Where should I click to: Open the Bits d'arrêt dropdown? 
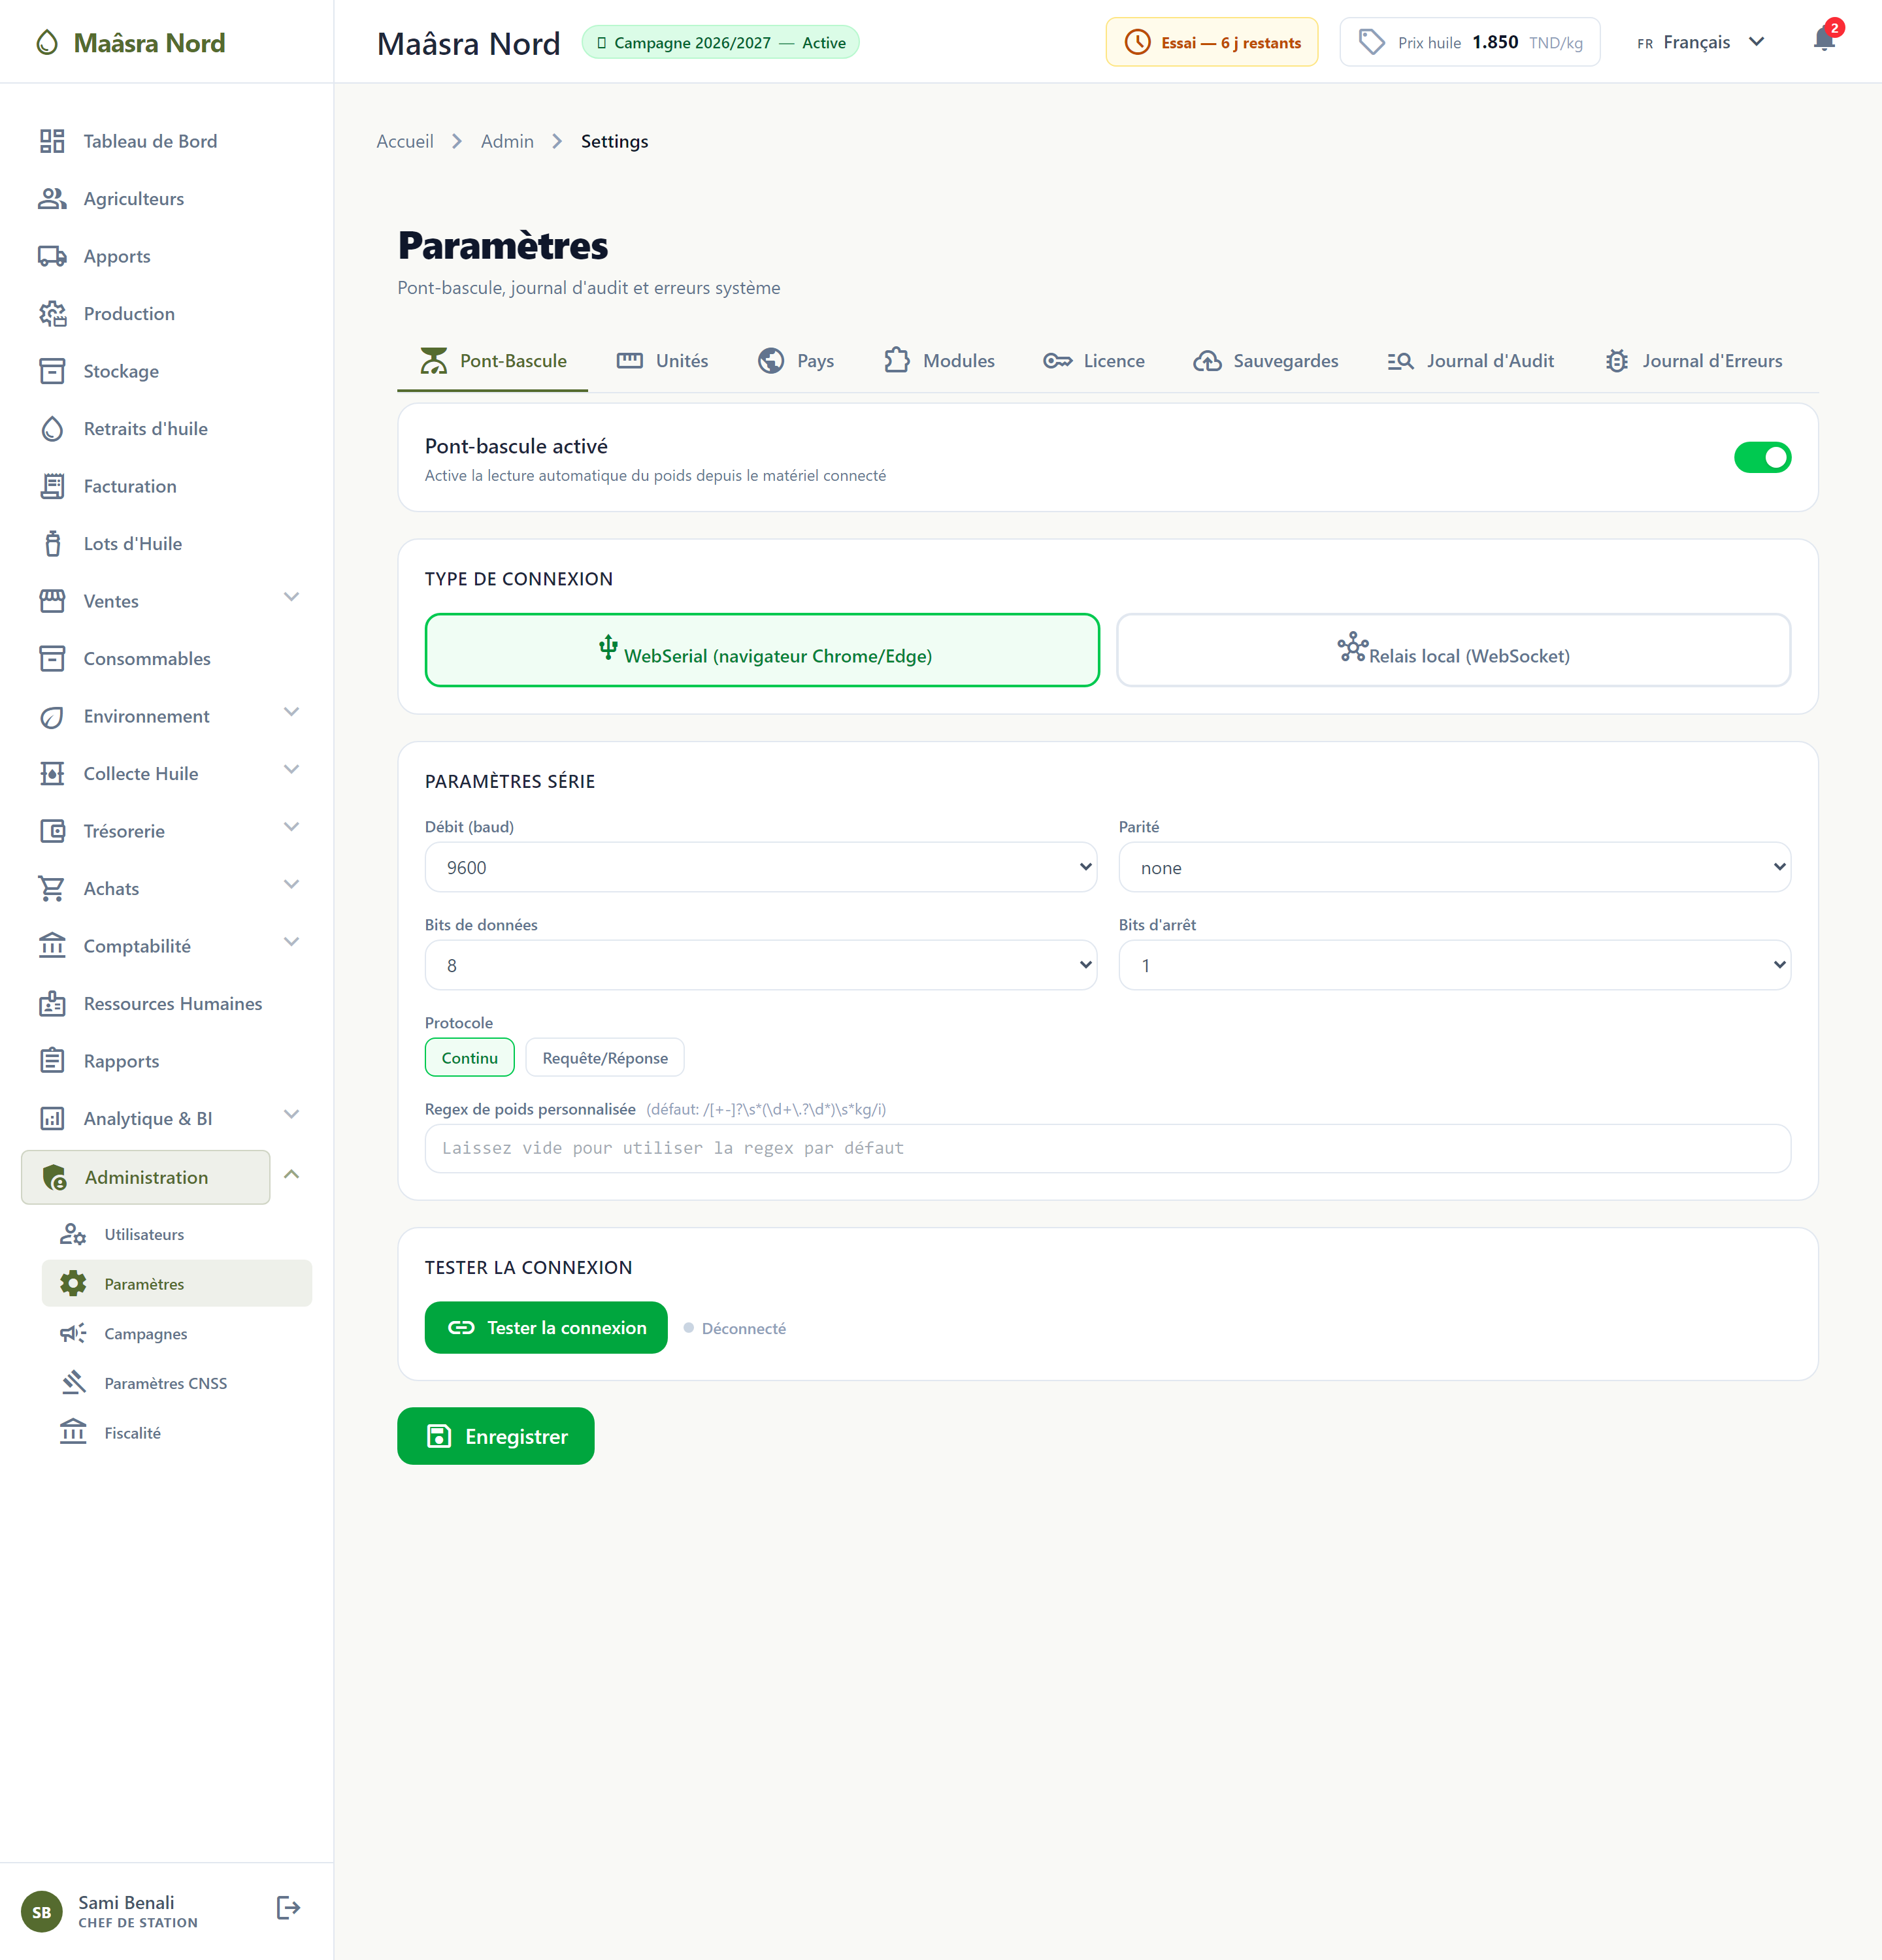pos(1454,965)
